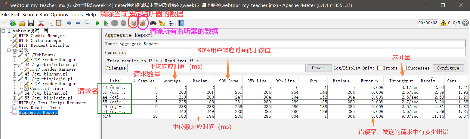
Task: Click the grey Stop sign icon
Action: (x=115, y=23)
